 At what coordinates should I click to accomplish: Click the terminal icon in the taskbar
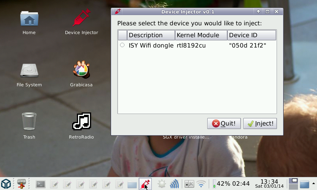pos(40,184)
